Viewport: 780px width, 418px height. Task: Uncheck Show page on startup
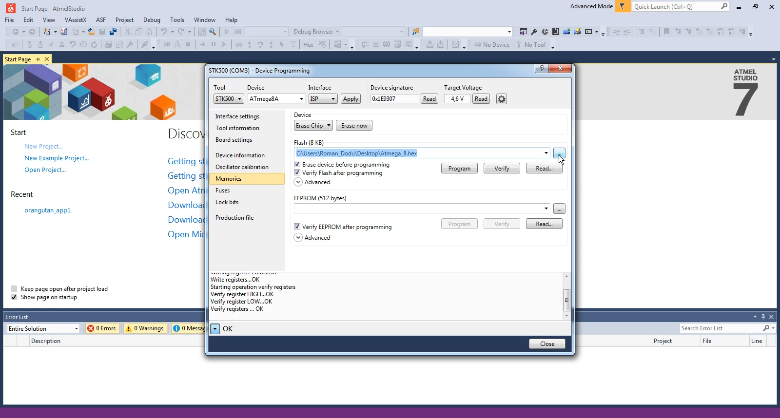(14, 297)
